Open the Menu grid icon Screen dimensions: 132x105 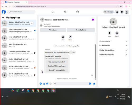pyautogui.click(x=117, y=12)
